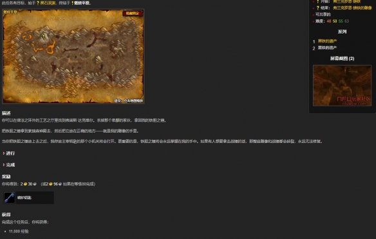Click the second 黑铁的遗产 series entry
Image resolution: width=376 pixels, height=239 pixels.
click(x=327, y=48)
